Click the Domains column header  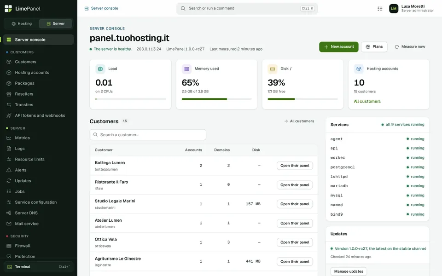(222, 150)
